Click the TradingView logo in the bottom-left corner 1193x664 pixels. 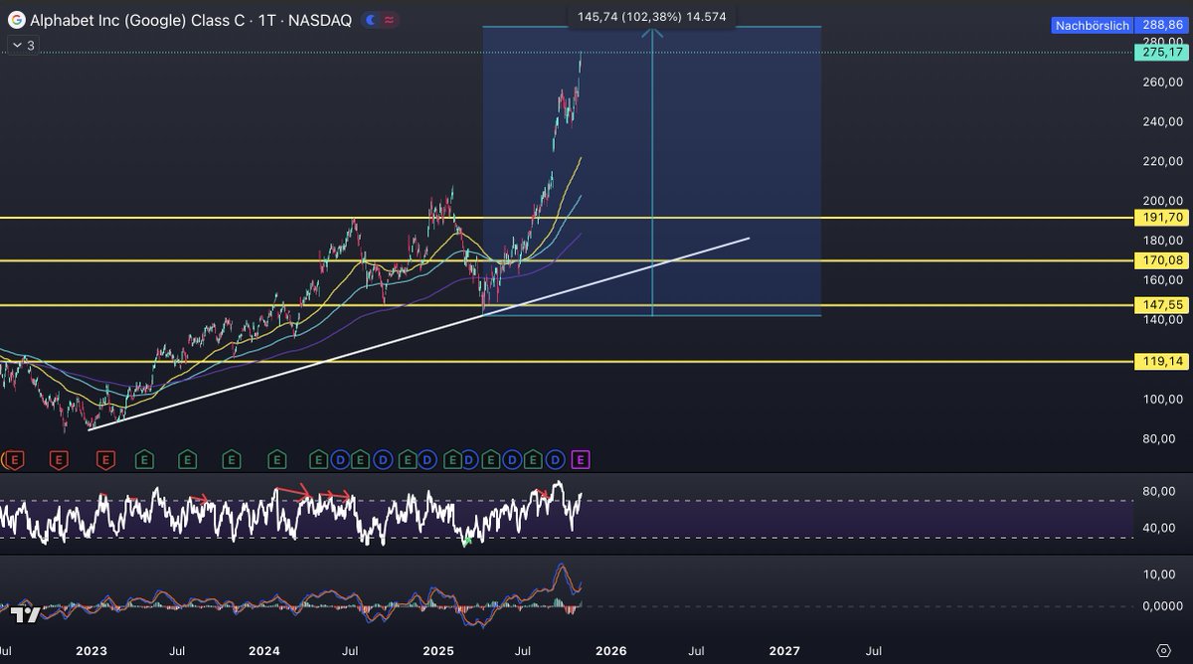[27, 615]
